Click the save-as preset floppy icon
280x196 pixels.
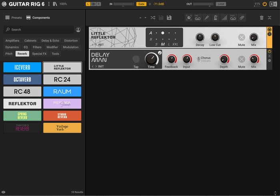pyautogui.click(x=169, y=18)
